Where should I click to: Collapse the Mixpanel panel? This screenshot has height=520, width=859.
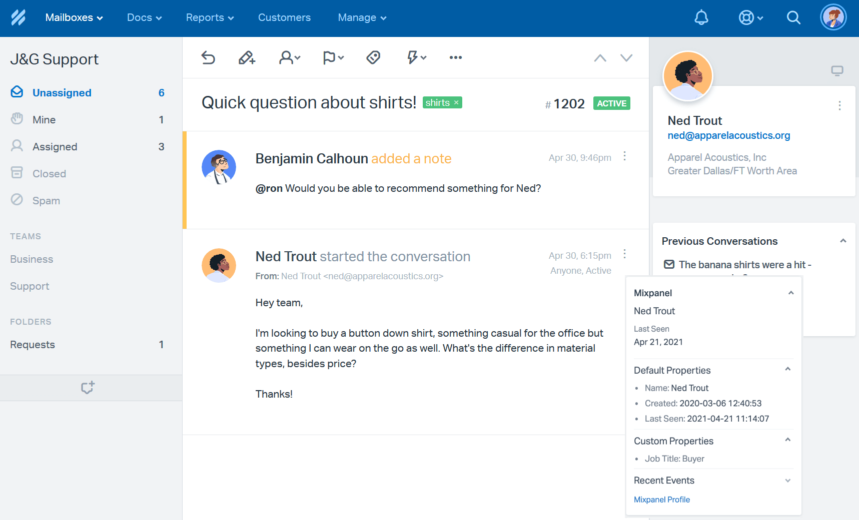click(791, 293)
